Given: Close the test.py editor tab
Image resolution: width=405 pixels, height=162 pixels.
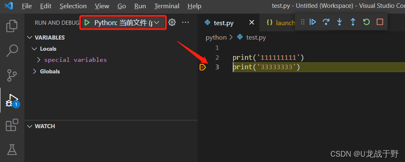Looking at the screenshot, I should coord(252,23).
